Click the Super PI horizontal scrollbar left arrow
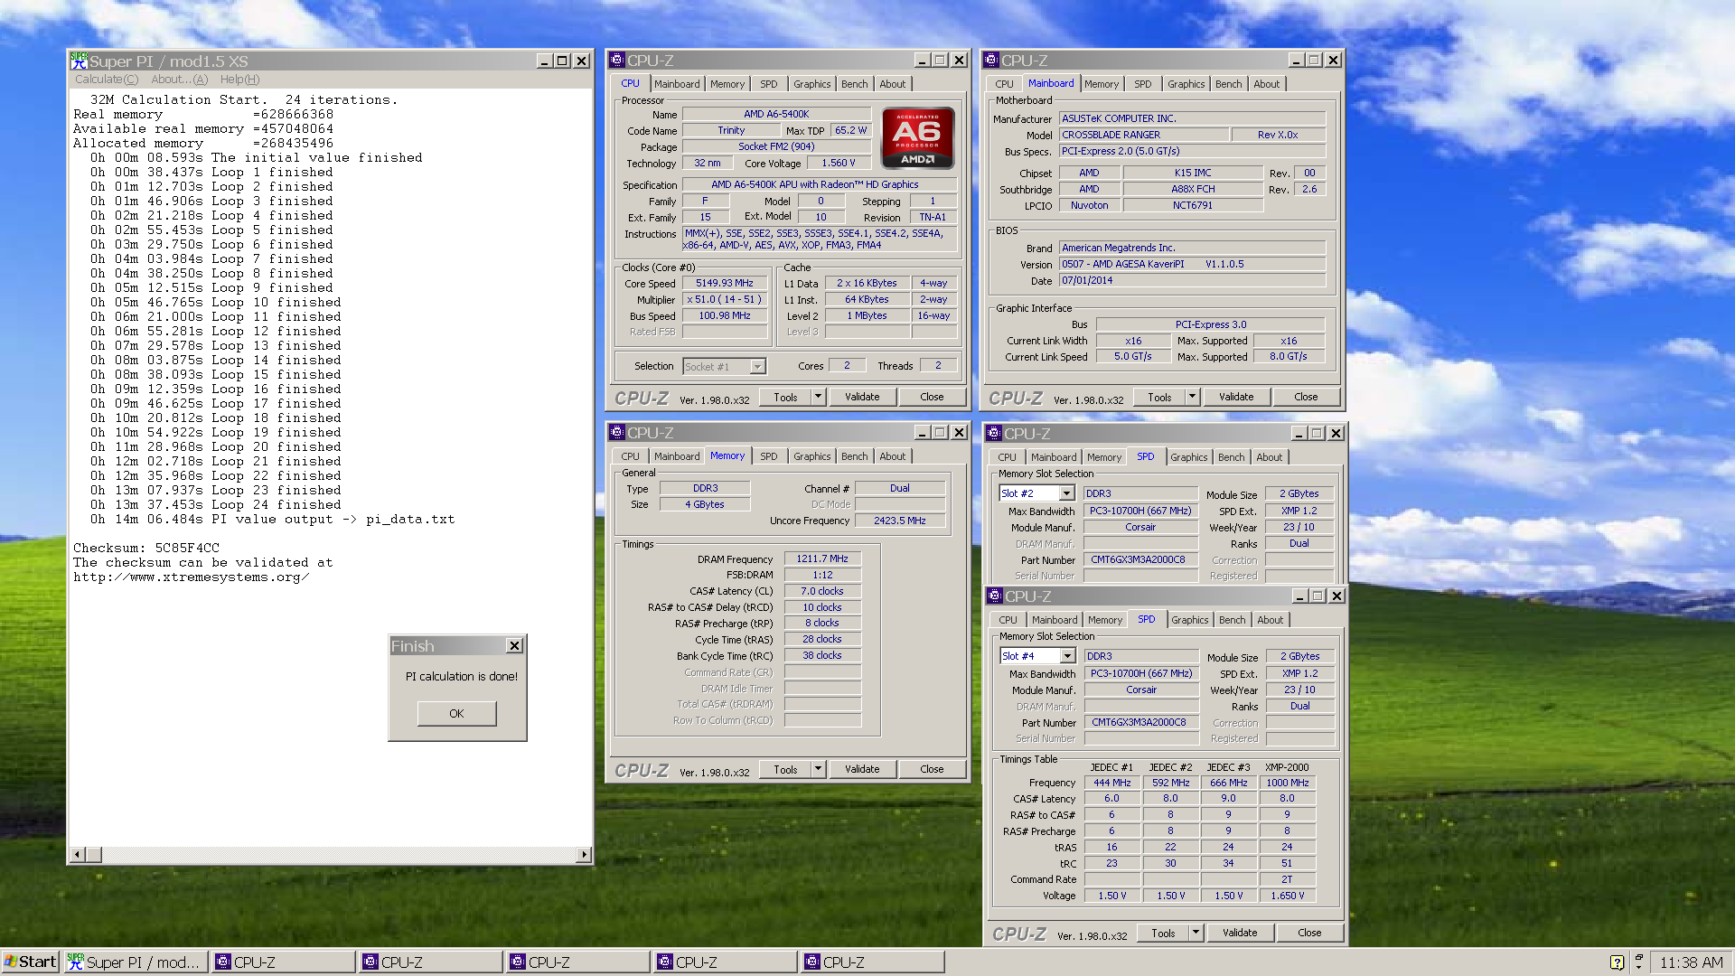This screenshot has width=1735, height=976. click(78, 855)
